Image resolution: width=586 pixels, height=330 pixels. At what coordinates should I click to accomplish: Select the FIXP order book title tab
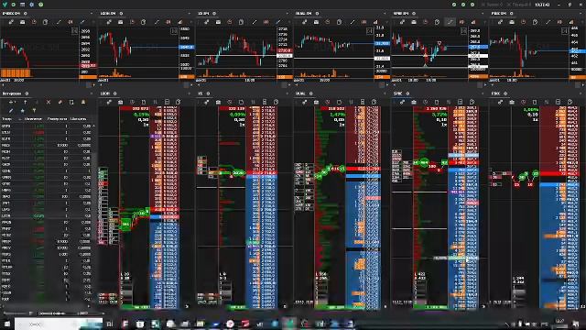(496, 93)
